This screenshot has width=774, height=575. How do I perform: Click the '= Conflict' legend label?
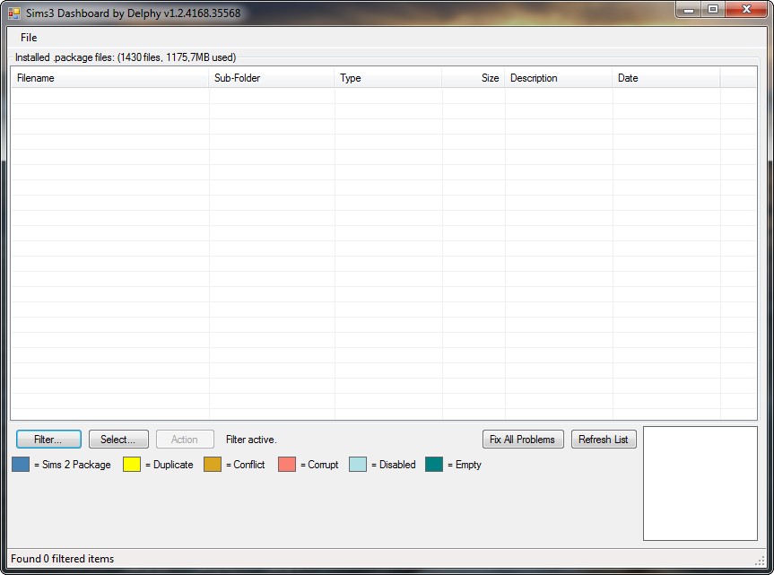(x=246, y=465)
